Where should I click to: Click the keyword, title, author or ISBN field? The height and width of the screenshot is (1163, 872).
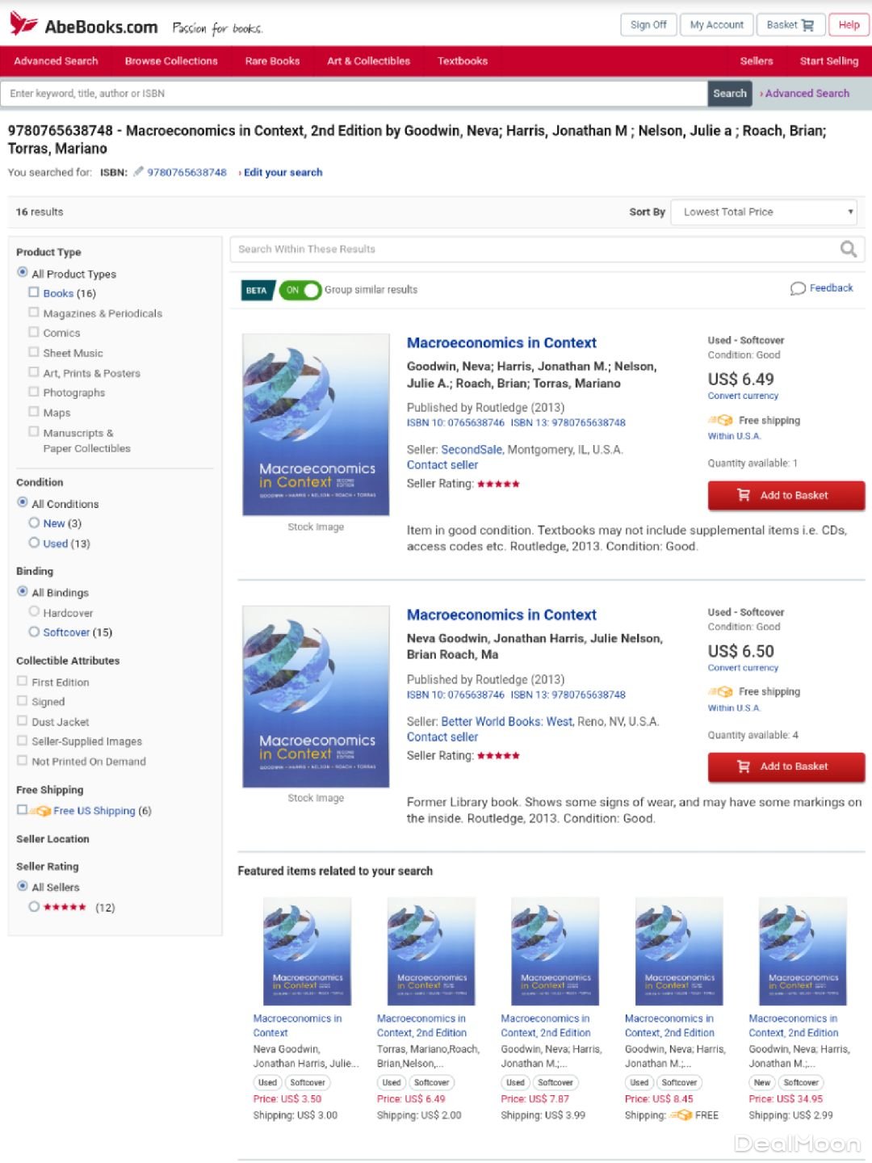[x=354, y=94]
